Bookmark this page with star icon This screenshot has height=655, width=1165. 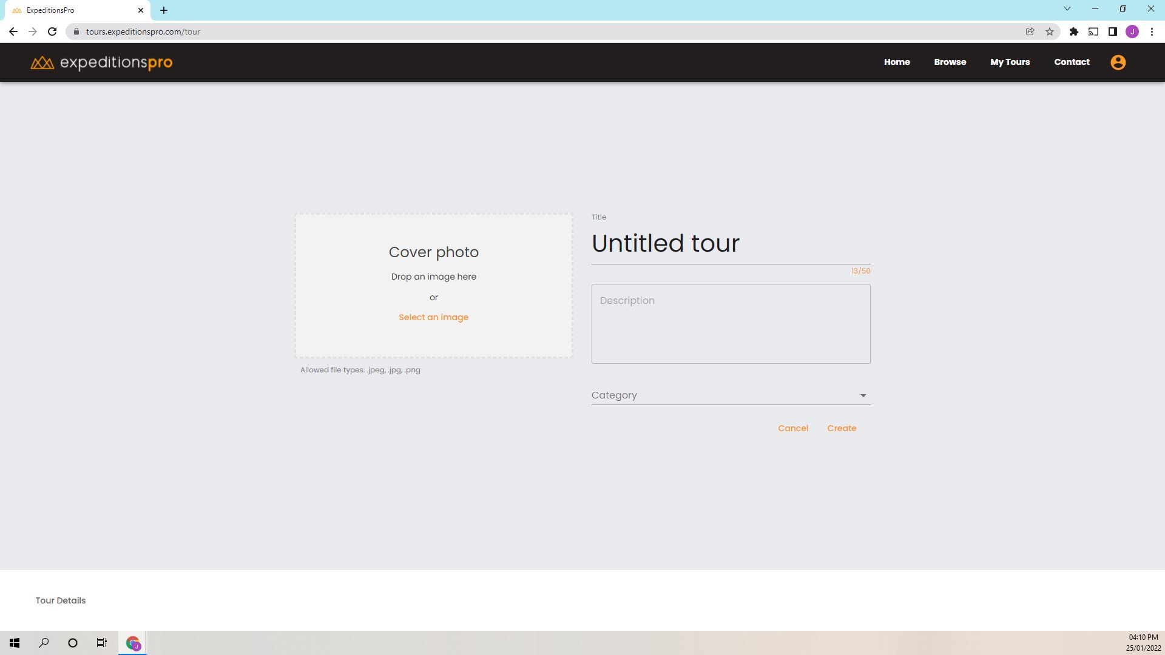click(1050, 32)
